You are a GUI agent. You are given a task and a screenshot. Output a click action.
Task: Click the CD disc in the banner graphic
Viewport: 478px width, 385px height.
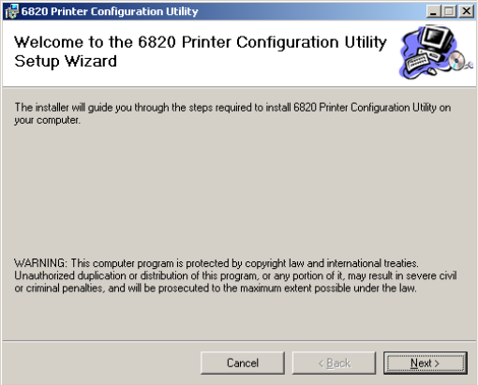point(456,60)
